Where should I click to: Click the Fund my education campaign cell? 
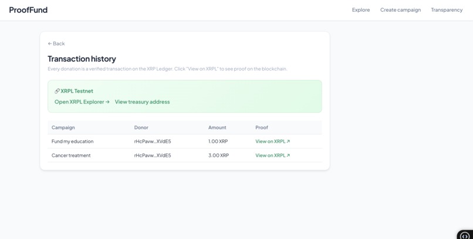(x=72, y=141)
